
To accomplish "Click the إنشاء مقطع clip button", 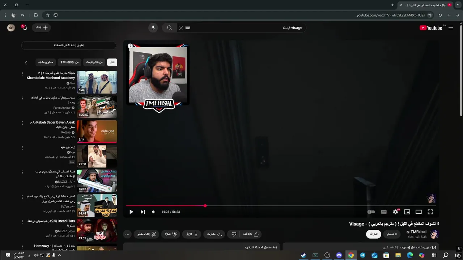I will click(147, 234).
